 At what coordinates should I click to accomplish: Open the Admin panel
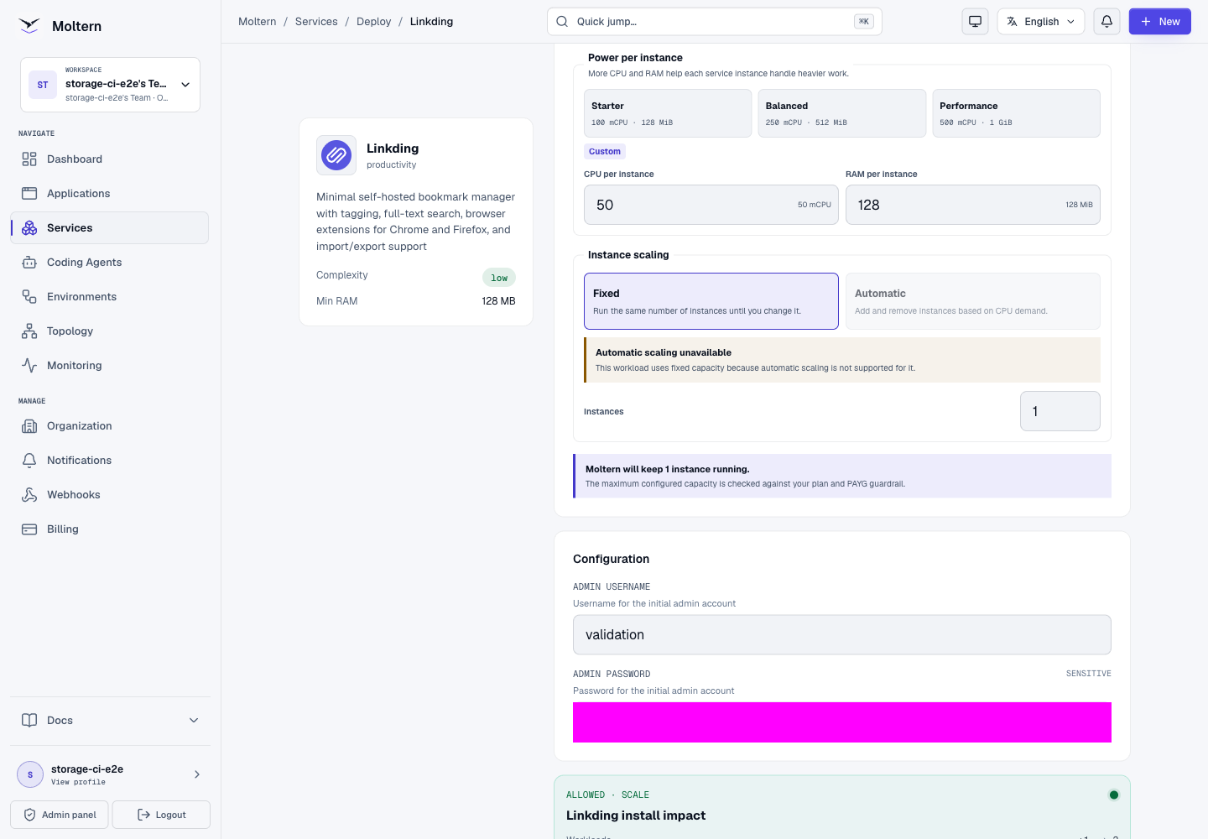[x=60, y=815]
